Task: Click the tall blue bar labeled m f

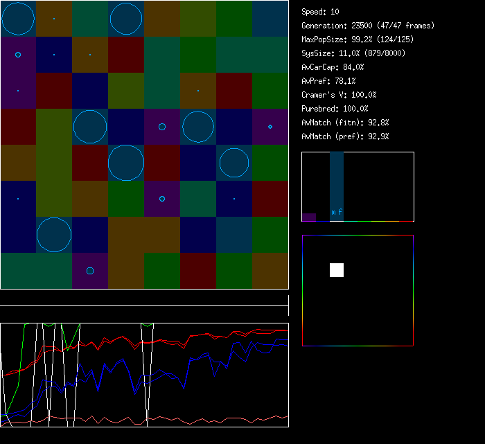Action: point(337,186)
